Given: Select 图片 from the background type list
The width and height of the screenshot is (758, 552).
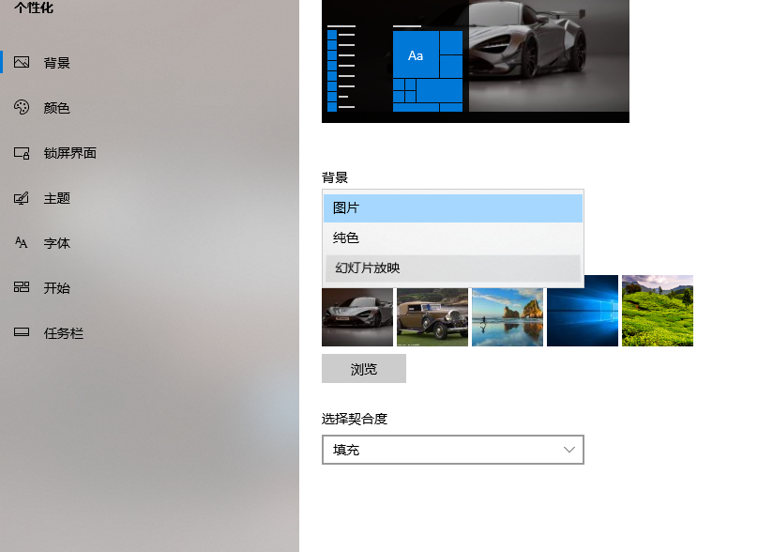Looking at the screenshot, I should tap(453, 207).
